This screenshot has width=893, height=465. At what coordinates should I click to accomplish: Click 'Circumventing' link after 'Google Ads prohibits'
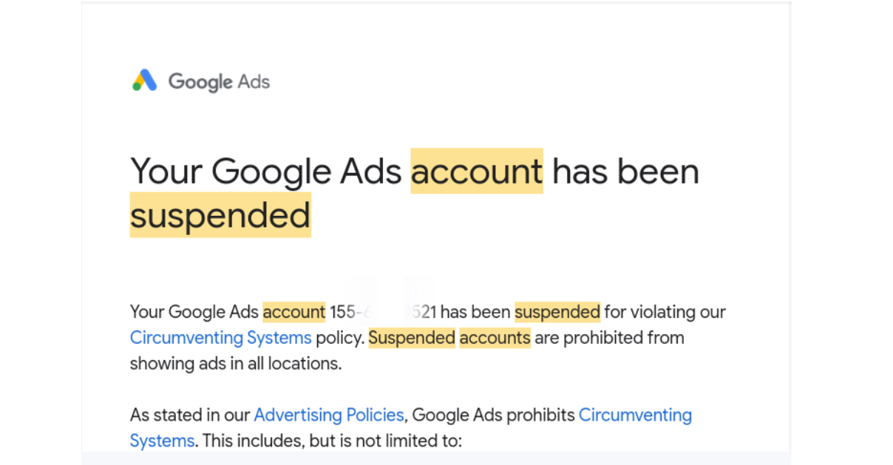(x=635, y=415)
